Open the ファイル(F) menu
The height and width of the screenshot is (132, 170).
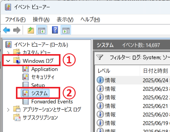tap(15, 20)
